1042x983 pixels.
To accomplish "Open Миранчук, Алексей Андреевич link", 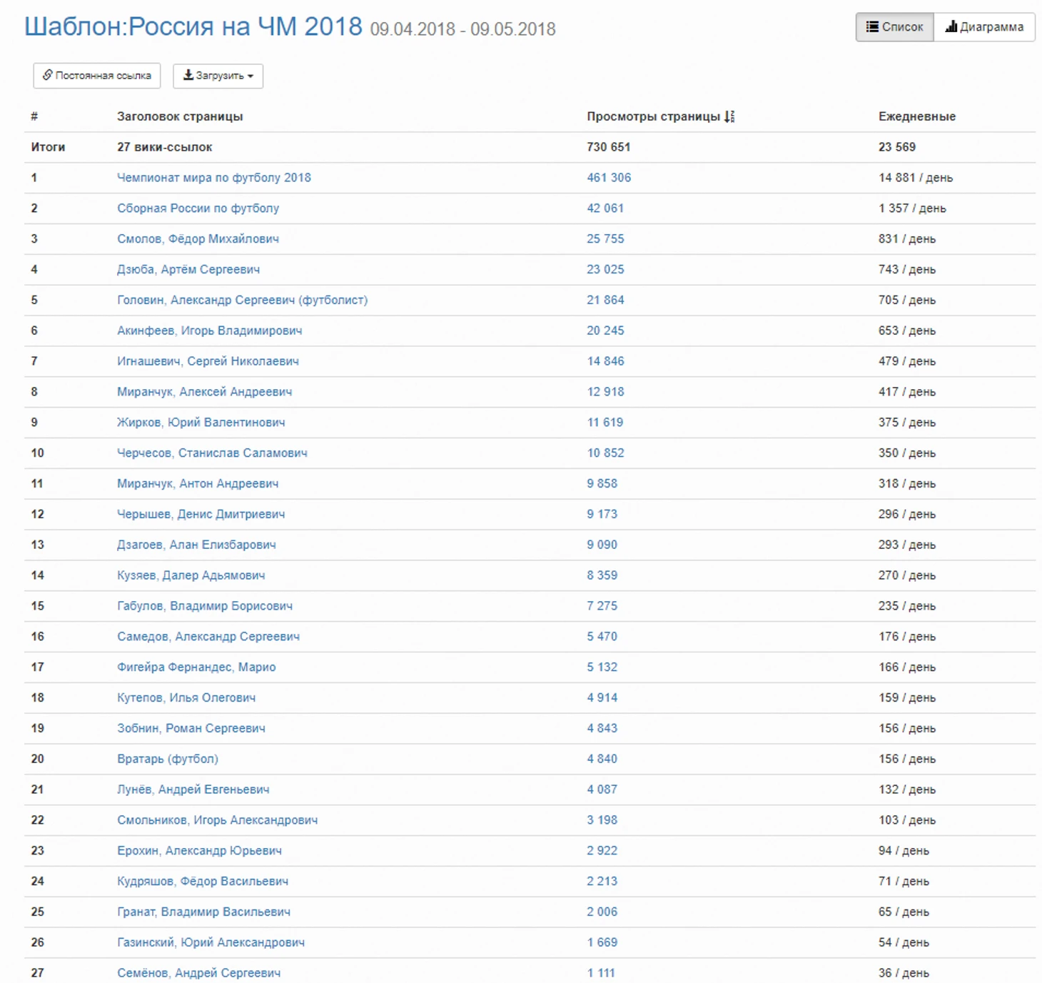I will pyautogui.click(x=204, y=392).
